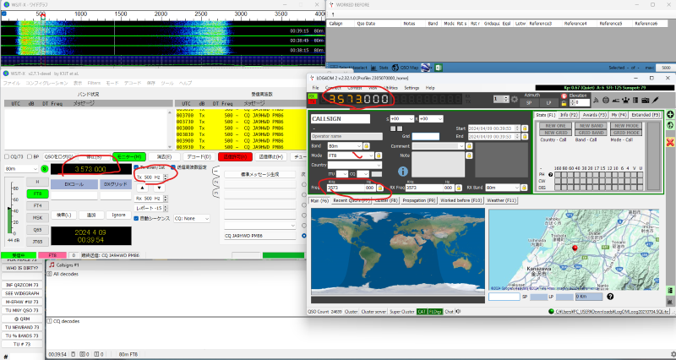Click the green S circle button in WSJT-X
Viewport: 676px width, 360px height.
click(45, 169)
